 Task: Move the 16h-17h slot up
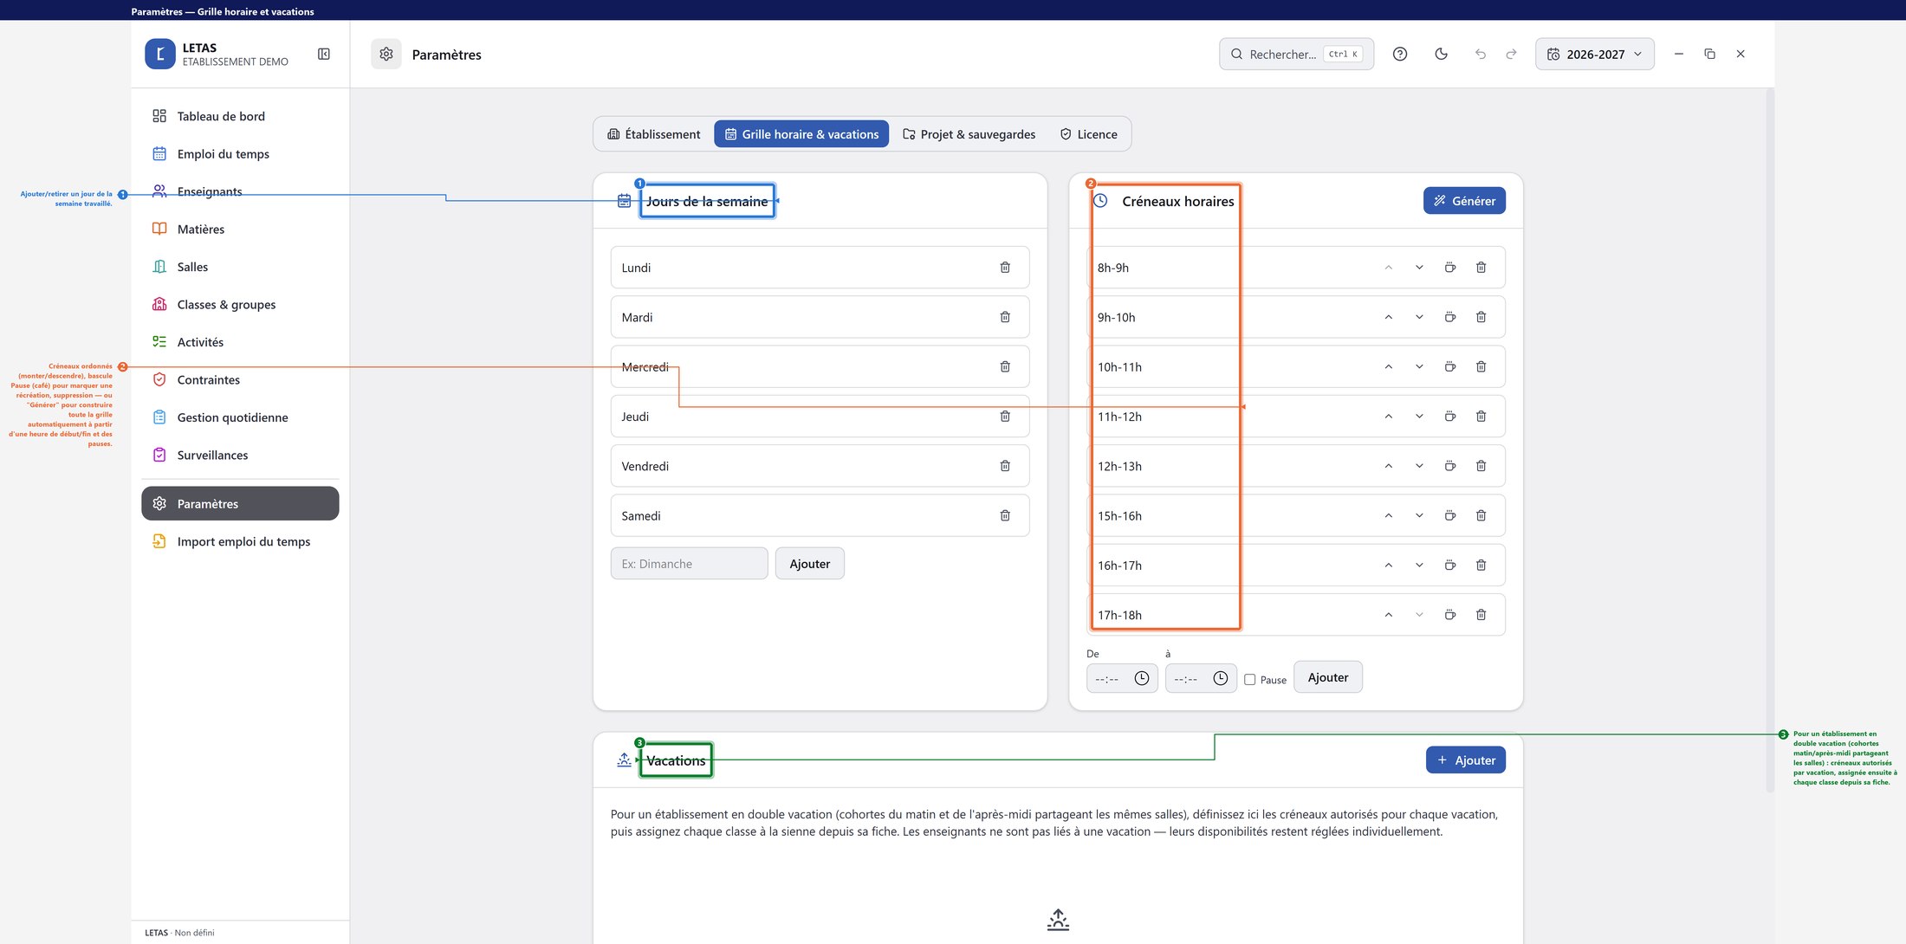(x=1389, y=566)
